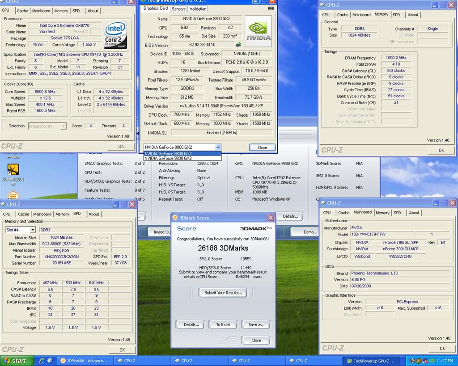Viewport: 458px width, 366px height.
Task: Click the GPU Clock 780 MHz field
Action: pyautogui.click(x=182, y=114)
